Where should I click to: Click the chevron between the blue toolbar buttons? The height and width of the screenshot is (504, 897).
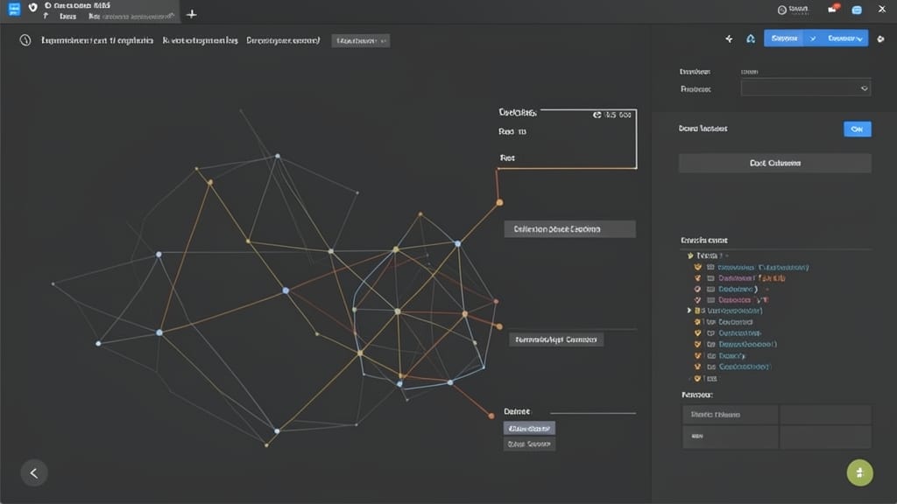pos(812,38)
